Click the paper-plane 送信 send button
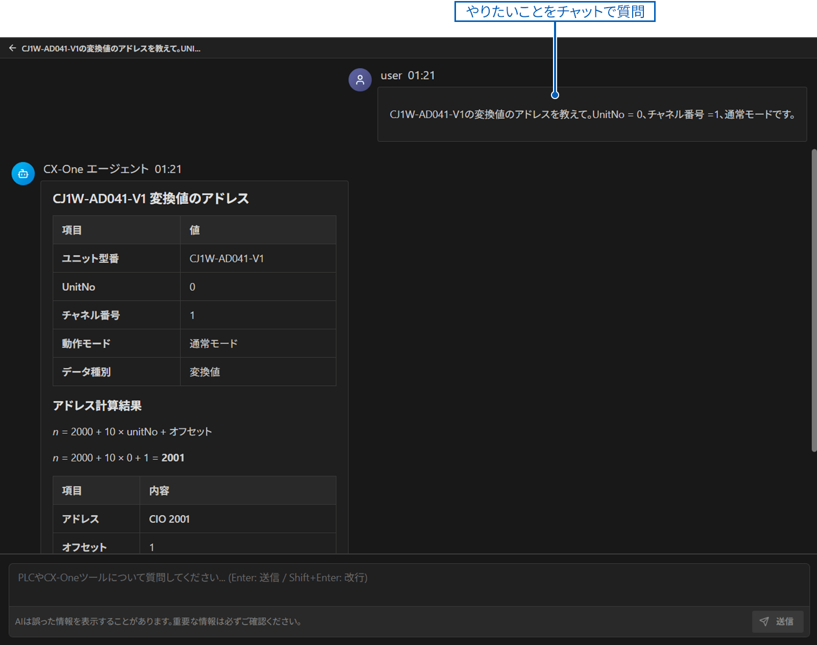 pos(778,622)
